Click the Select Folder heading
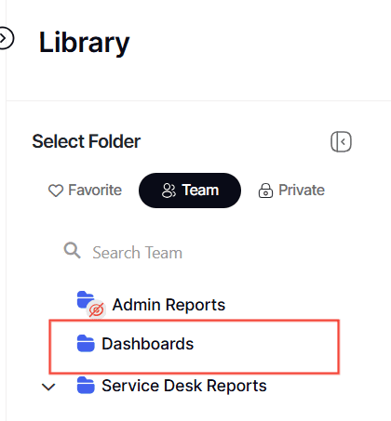 [x=87, y=141]
